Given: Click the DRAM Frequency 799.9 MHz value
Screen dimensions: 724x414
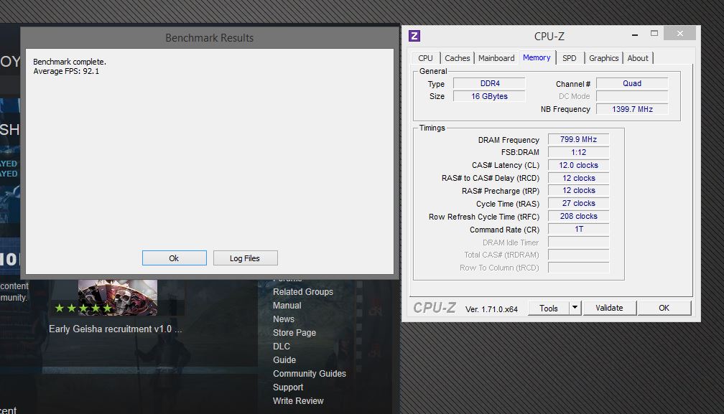Looking at the screenshot, I should point(579,139).
